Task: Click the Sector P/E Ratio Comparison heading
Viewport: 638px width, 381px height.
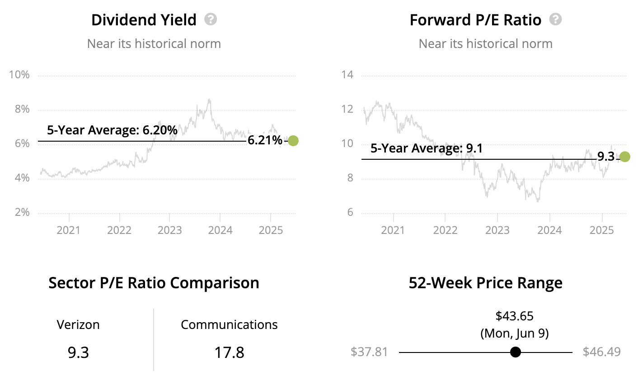Action: coord(154,283)
